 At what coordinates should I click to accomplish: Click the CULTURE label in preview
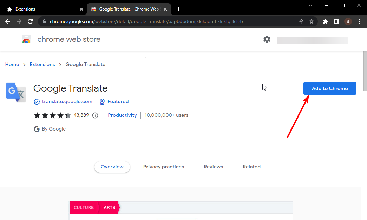[84, 208]
